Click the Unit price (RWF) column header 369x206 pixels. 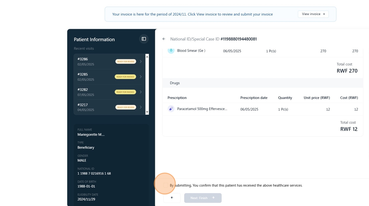317,98
